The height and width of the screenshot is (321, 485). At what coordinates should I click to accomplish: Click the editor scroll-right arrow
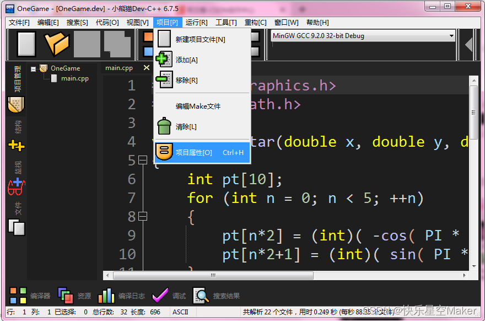tap(464, 275)
